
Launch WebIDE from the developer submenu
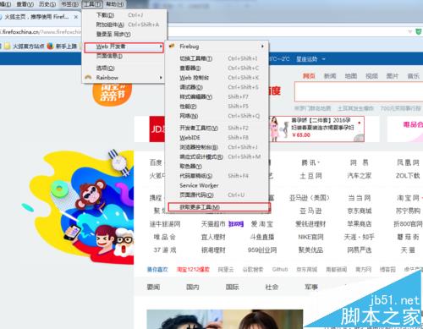click(217, 138)
